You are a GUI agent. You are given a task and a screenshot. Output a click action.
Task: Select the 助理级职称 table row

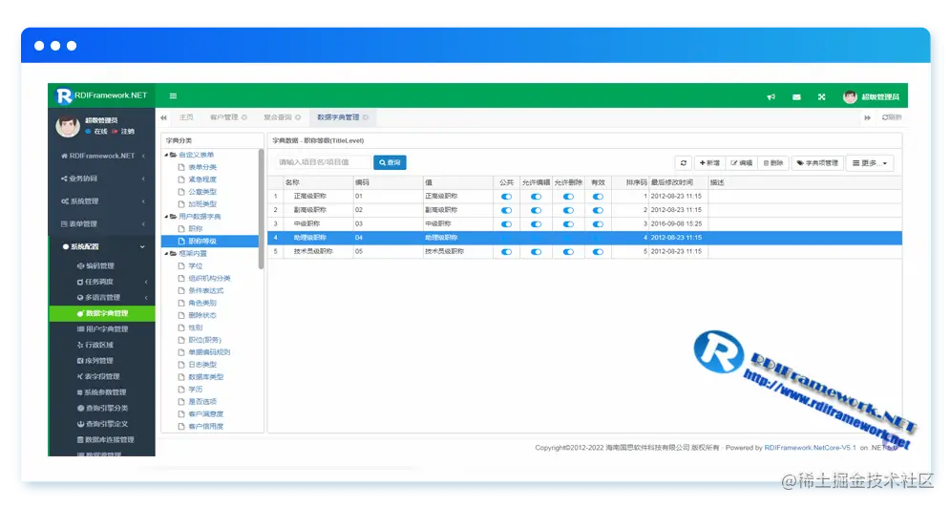[x=584, y=238]
